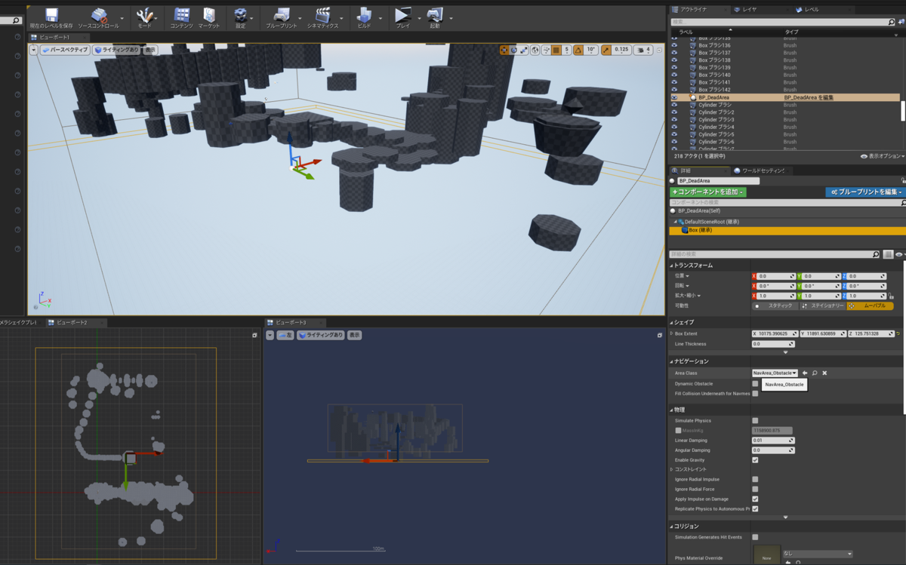Image resolution: width=906 pixels, height=565 pixels.
Task: Toggle the scale lock icon in Transform
Action: click(x=892, y=296)
